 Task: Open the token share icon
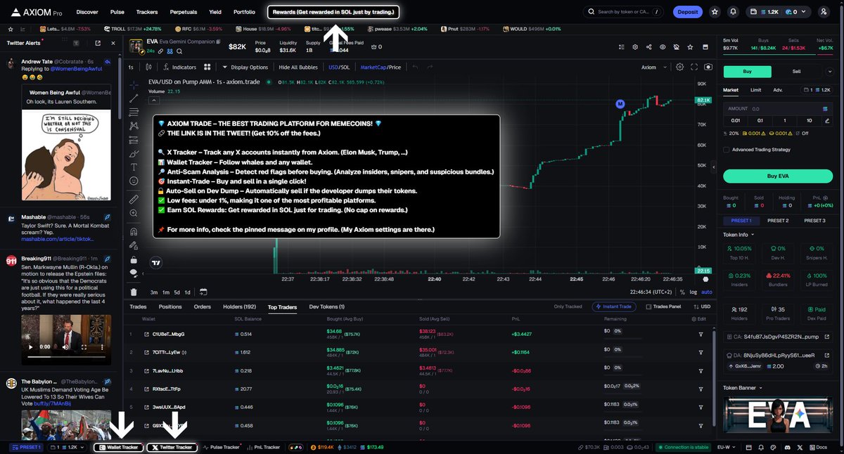coord(648,46)
